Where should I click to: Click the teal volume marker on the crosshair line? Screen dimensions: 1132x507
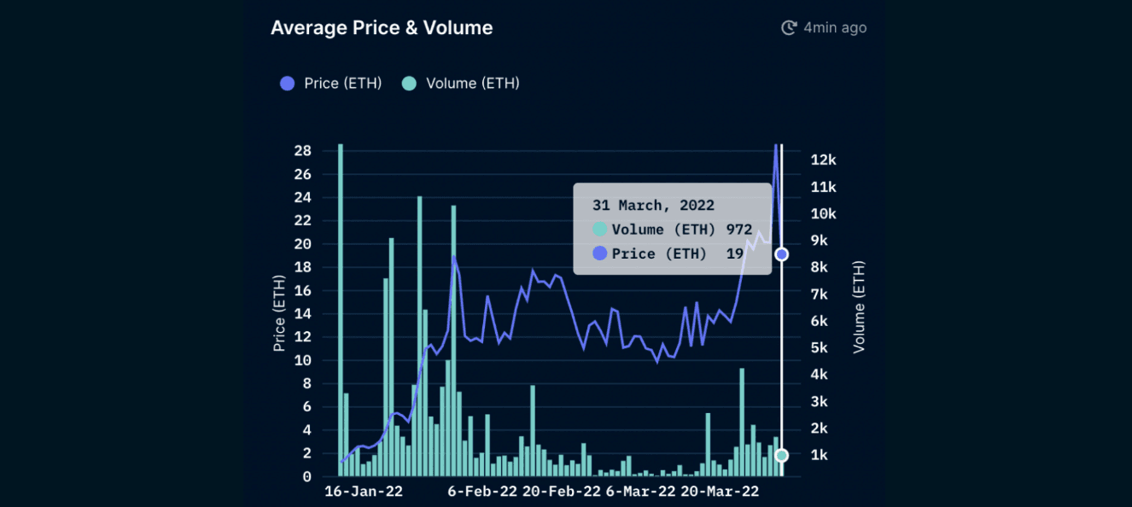pos(781,456)
